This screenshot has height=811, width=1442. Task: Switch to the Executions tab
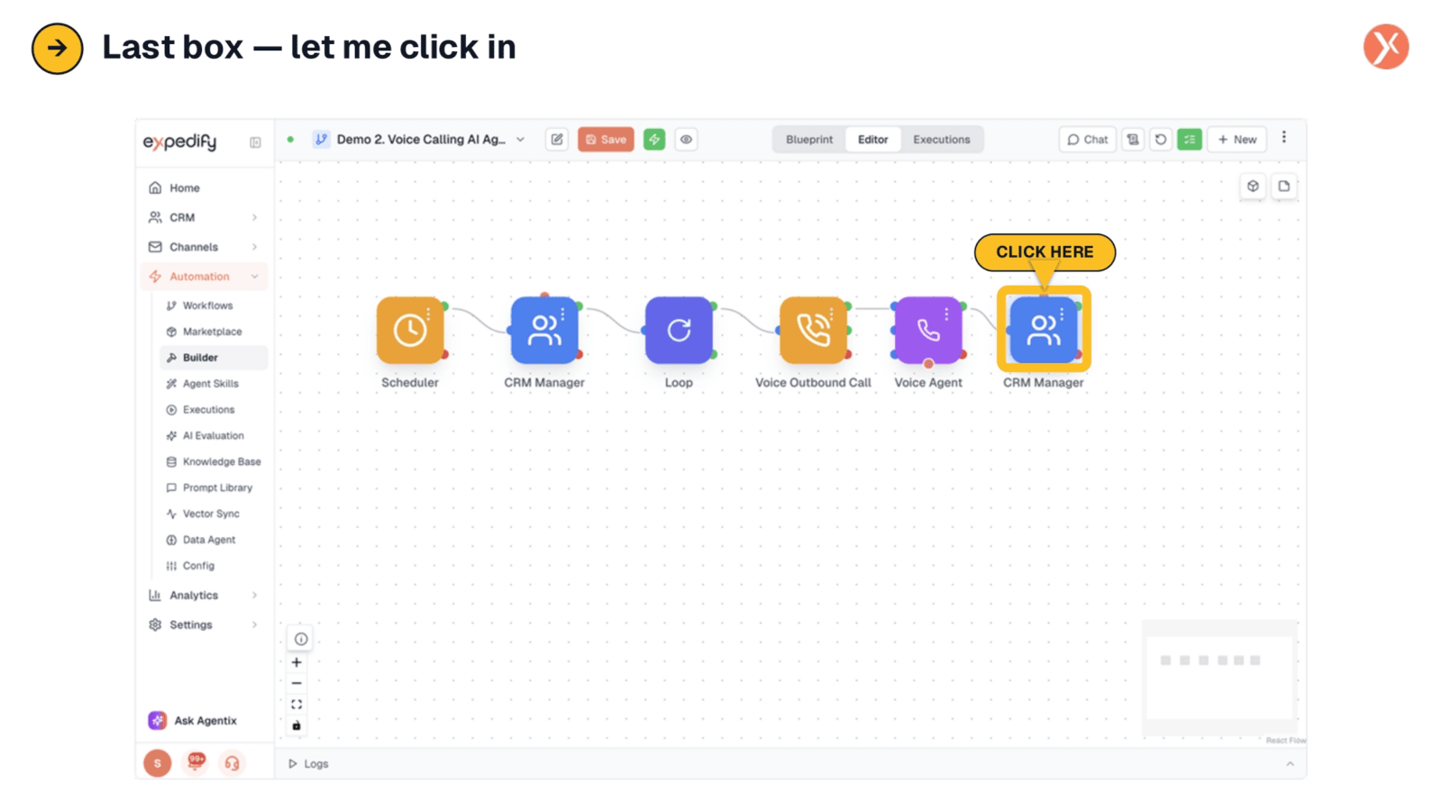click(942, 140)
